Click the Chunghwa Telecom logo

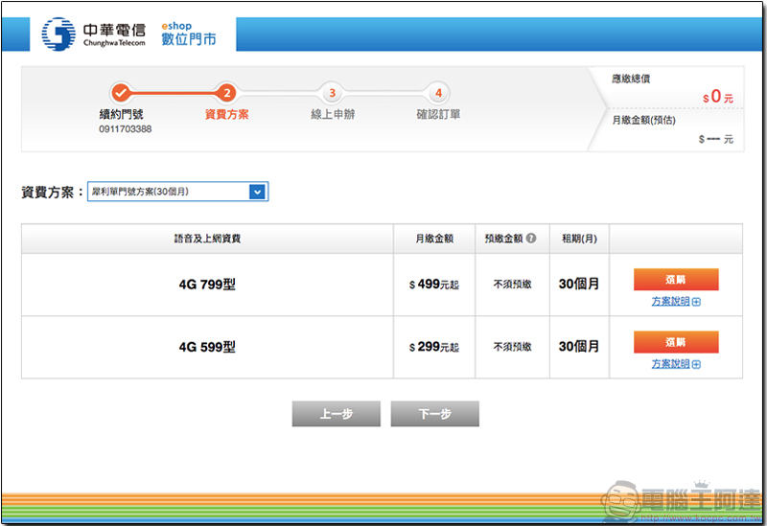(x=91, y=34)
